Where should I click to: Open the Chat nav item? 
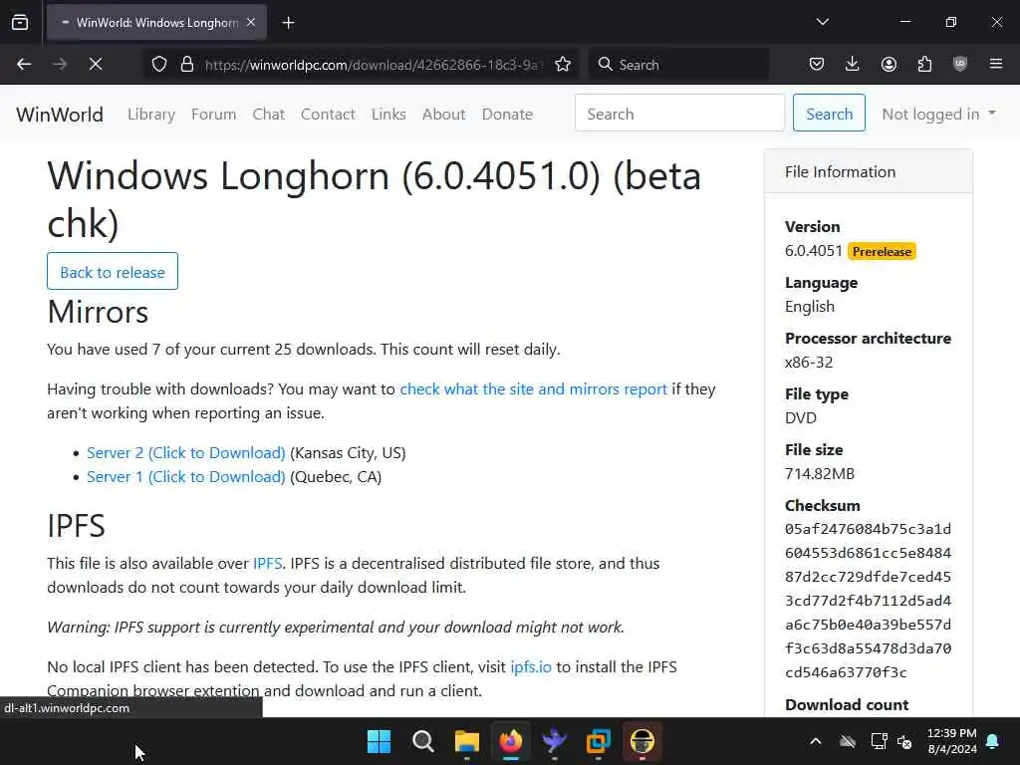tap(269, 114)
